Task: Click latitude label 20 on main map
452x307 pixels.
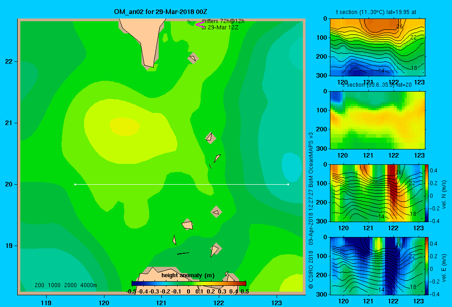Action: point(9,184)
